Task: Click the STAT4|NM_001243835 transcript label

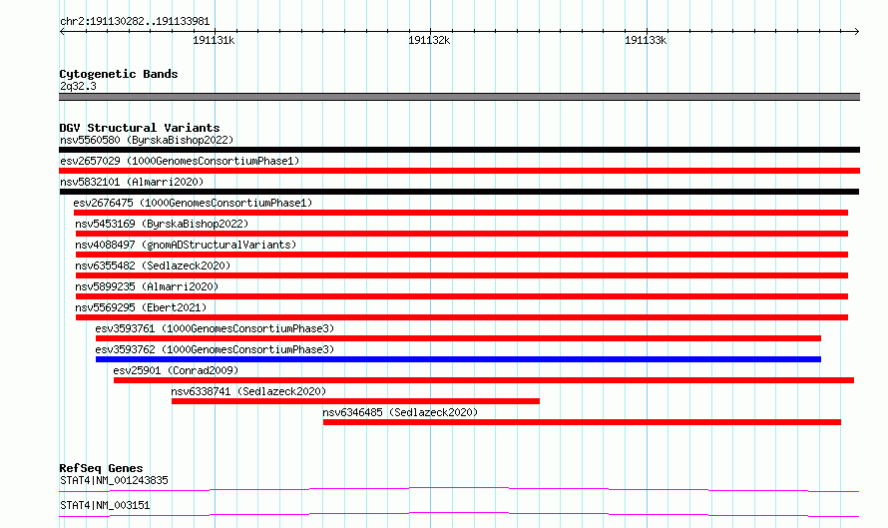Action: [x=114, y=480]
